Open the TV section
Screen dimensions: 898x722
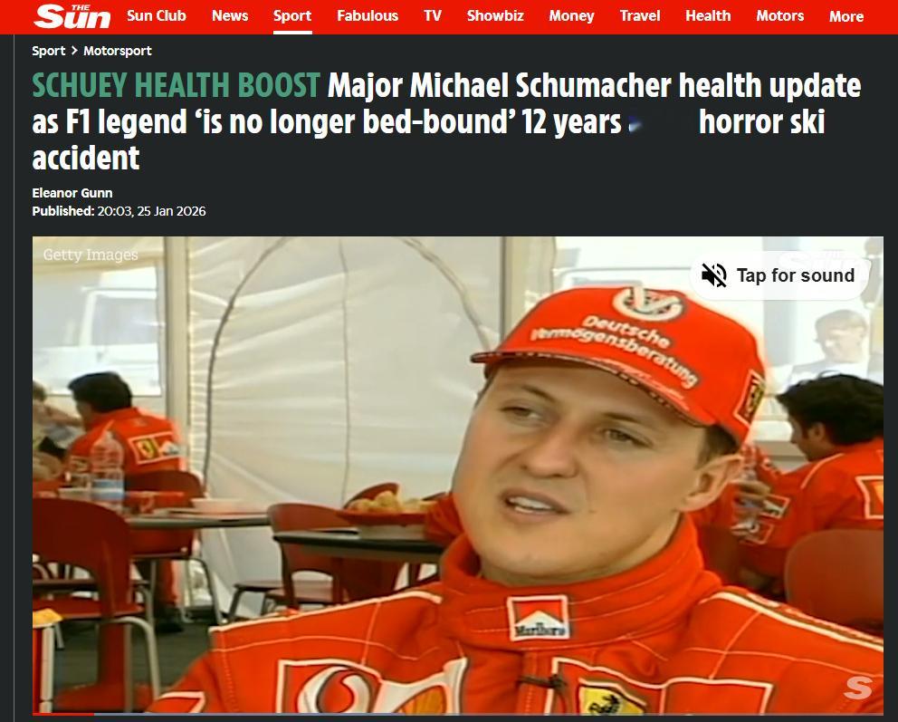pyautogui.click(x=433, y=16)
